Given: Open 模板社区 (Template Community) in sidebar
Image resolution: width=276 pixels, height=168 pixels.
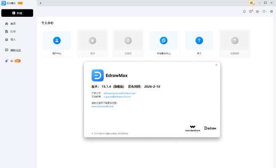Looking at the screenshot, I should pos(15,50).
